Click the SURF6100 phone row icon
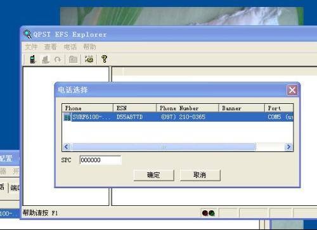Viewport: 317px width, 230px height. (x=67, y=117)
